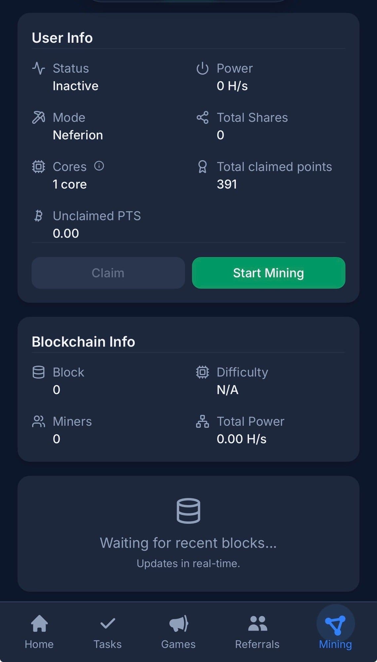The height and width of the screenshot is (662, 377).
Task: Tap the Difficulty chip icon
Action: point(203,372)
